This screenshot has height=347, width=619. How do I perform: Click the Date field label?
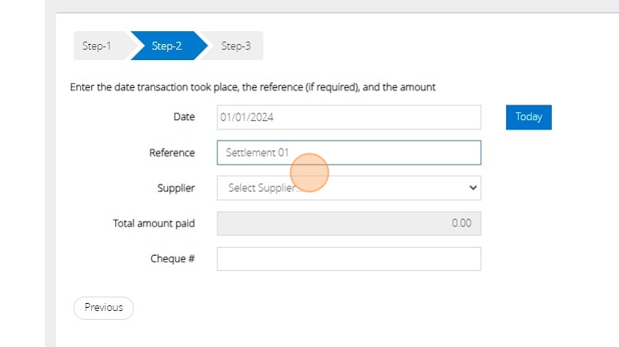pos(184,117)
